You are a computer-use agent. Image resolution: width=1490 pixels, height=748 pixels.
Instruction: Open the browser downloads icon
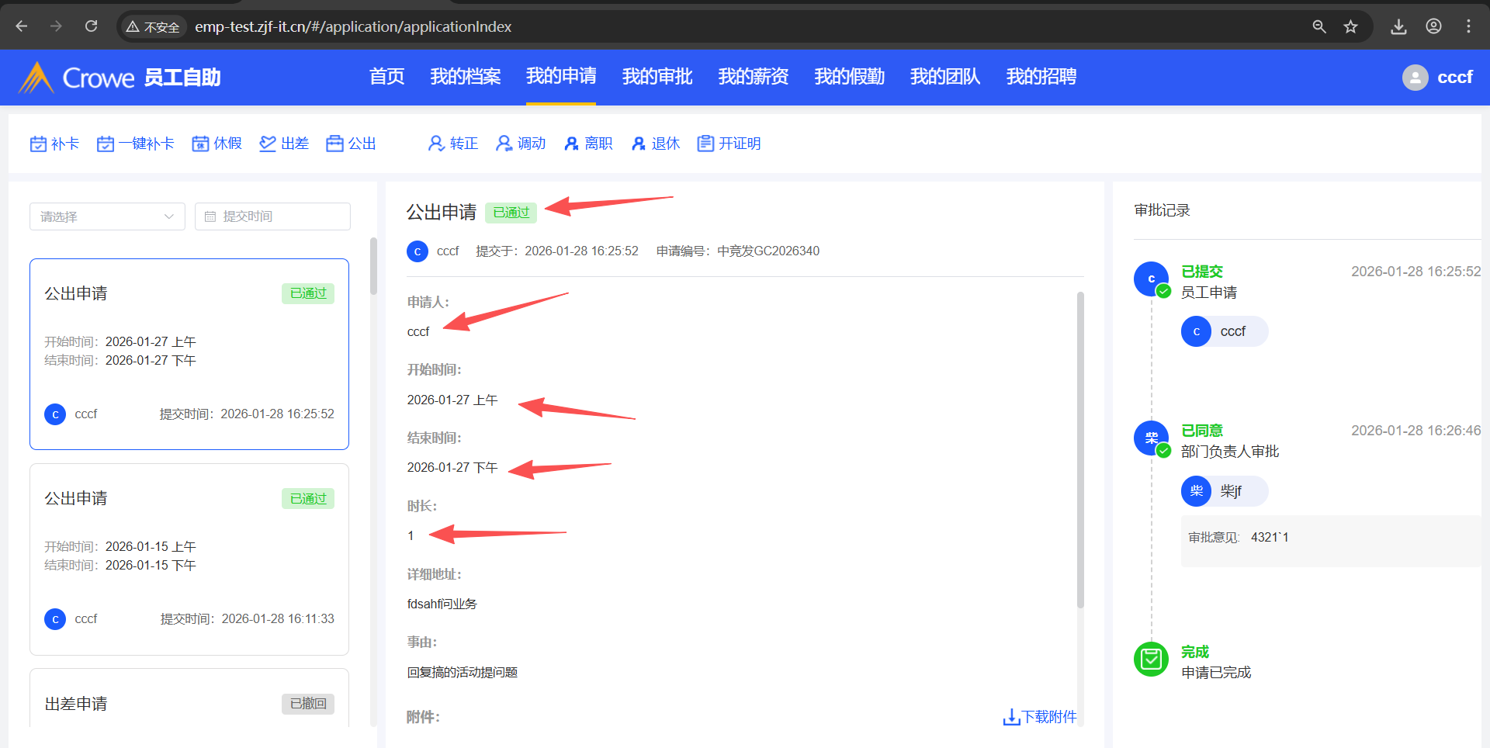point(1398,26)
